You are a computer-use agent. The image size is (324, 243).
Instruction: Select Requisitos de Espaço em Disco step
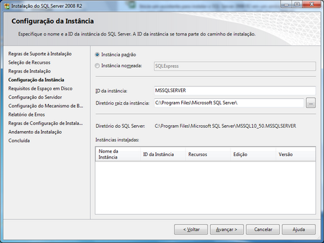(40, 88)
